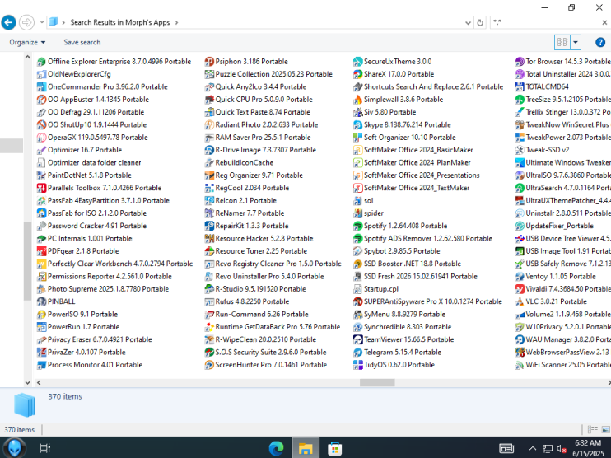Screen dimensions: 611x458
Task: Click the PaintDotNet 5.1.8 Portable icon
Action: 41,175
